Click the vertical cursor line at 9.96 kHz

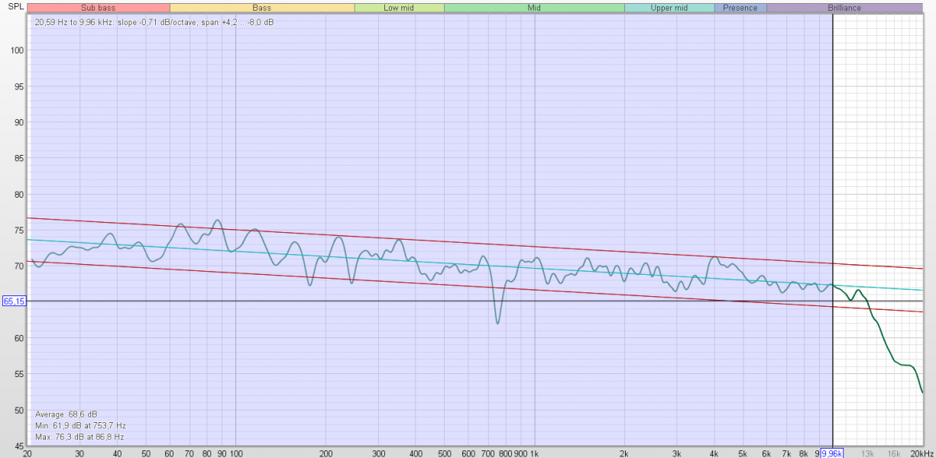click(832, 229)
